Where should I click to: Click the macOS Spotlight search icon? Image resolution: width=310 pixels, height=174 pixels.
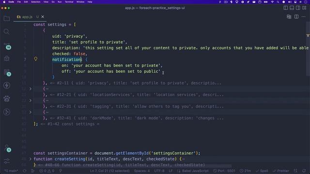point(278,2)
